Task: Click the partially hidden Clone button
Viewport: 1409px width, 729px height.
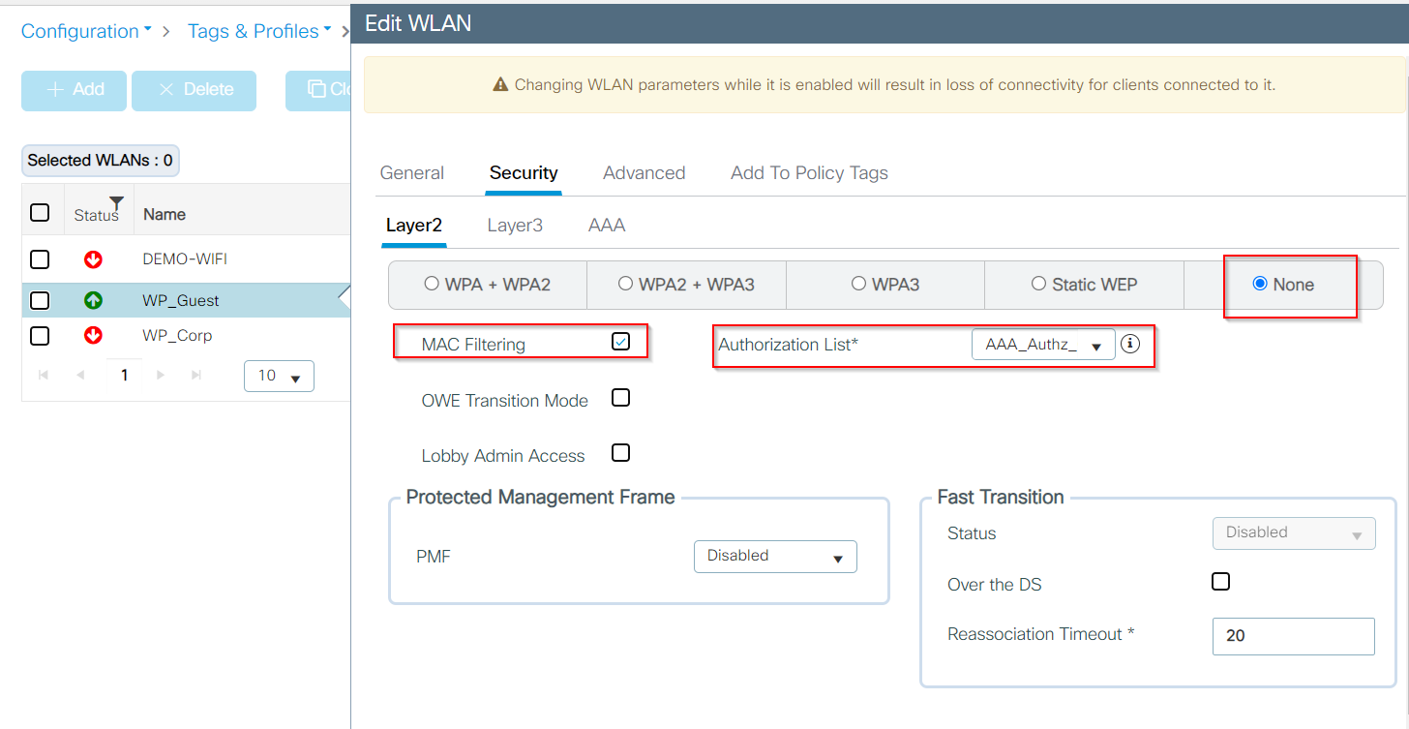Action: 318,90
